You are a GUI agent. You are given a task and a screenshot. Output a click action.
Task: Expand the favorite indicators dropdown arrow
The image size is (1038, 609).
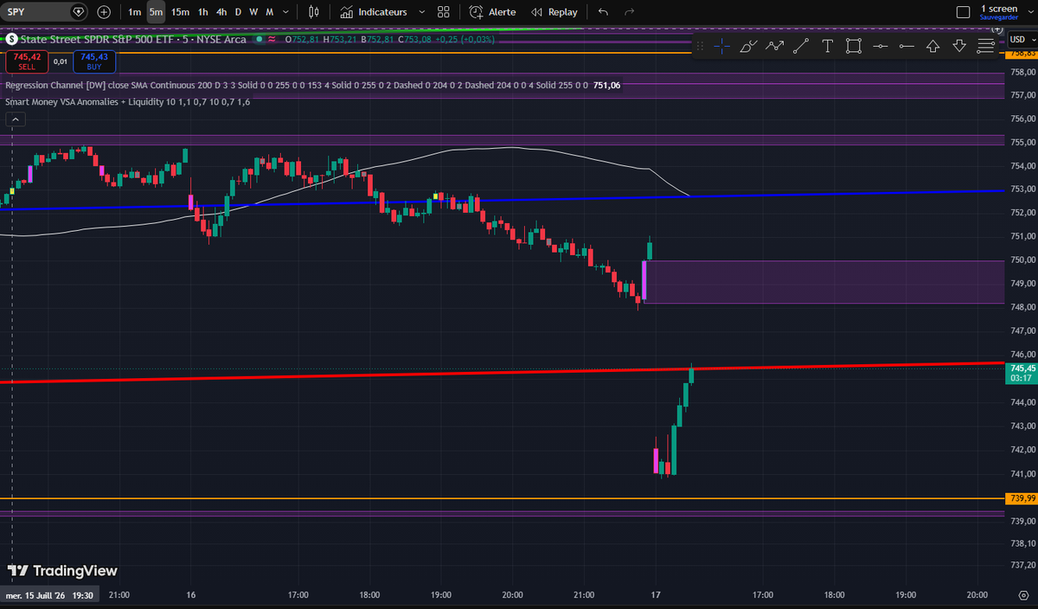421,12
